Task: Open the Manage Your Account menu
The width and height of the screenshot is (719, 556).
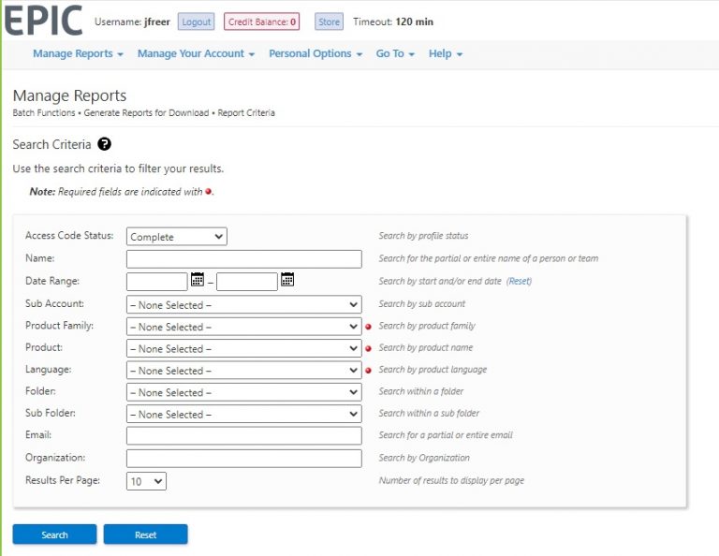Action: pos(196,54)
